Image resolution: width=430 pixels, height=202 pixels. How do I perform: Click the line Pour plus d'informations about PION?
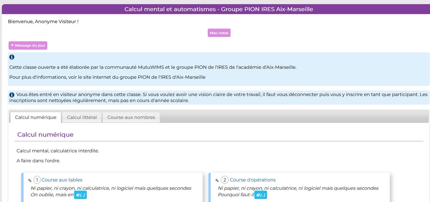tap(107, 77)
